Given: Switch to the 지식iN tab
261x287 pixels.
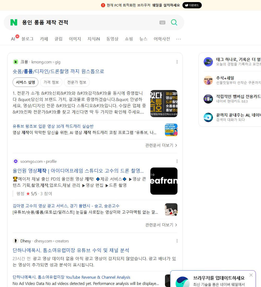Looking at the screenshot, I should [x=94, y=39].
